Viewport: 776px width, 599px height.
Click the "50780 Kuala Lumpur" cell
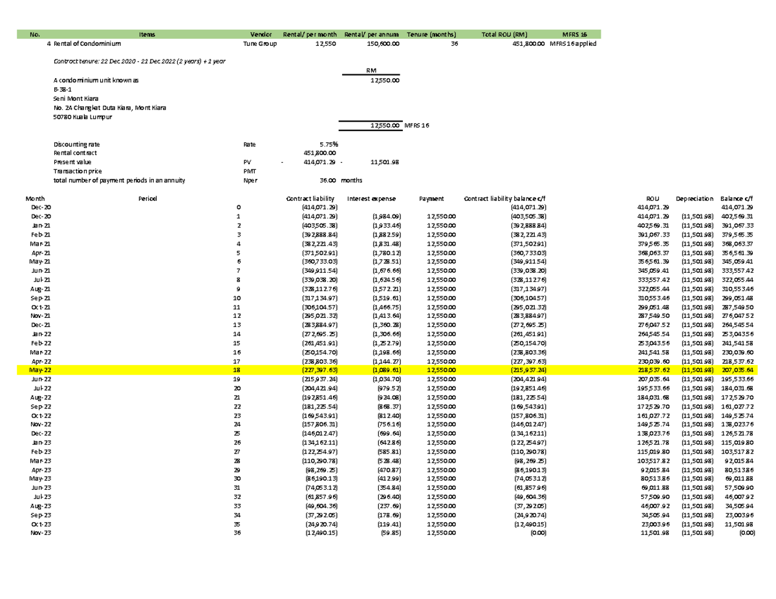click(82, 118)
